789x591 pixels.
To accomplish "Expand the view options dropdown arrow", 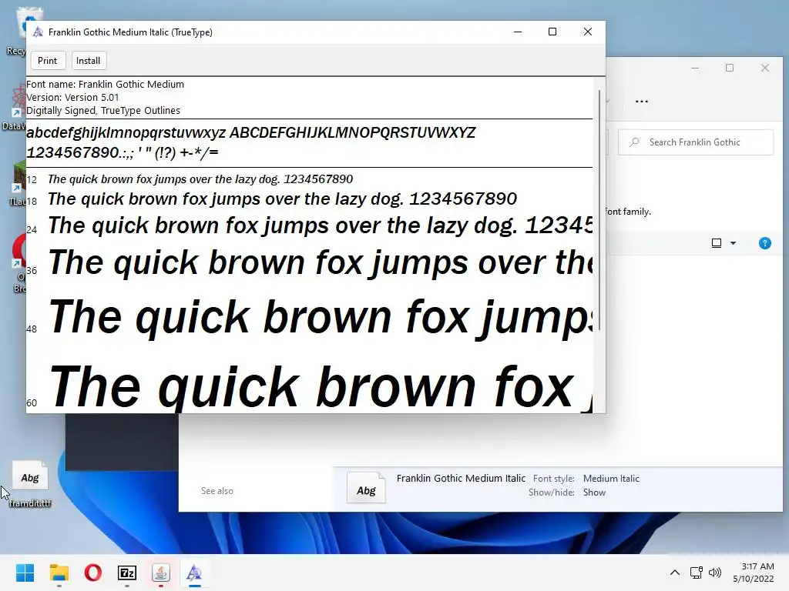I will [x=734, y=243].
